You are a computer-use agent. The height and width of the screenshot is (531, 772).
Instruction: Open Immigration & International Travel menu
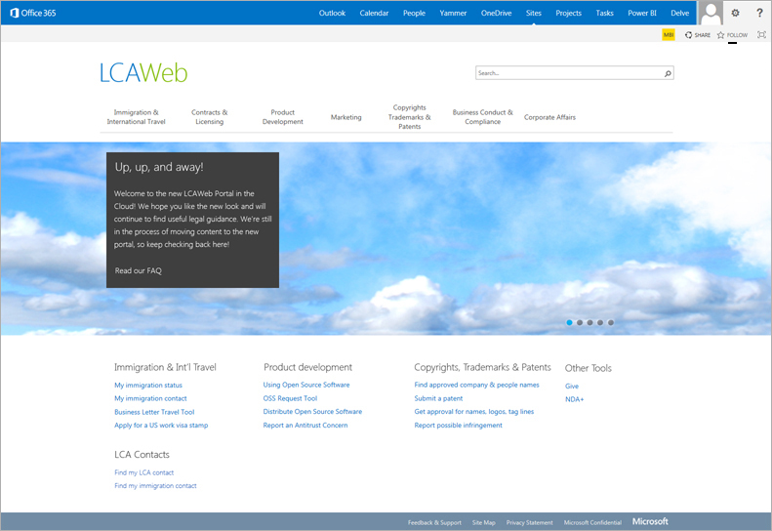pos(137,117)
